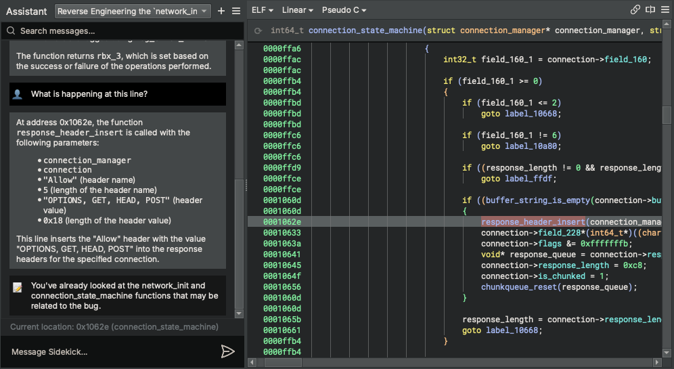The image size is (674, 369).
Task: Click the chunkqueue_reset function call
Action: pyautogui.click(x=519, y=287)
